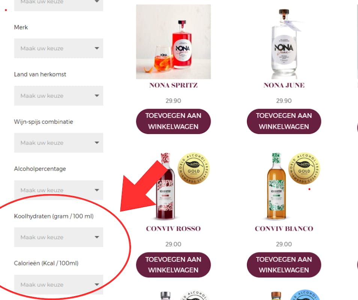Open the Wijn-spijs combinatie dropdown
Viewport: 358px width, 300px height.
point(59,143)
